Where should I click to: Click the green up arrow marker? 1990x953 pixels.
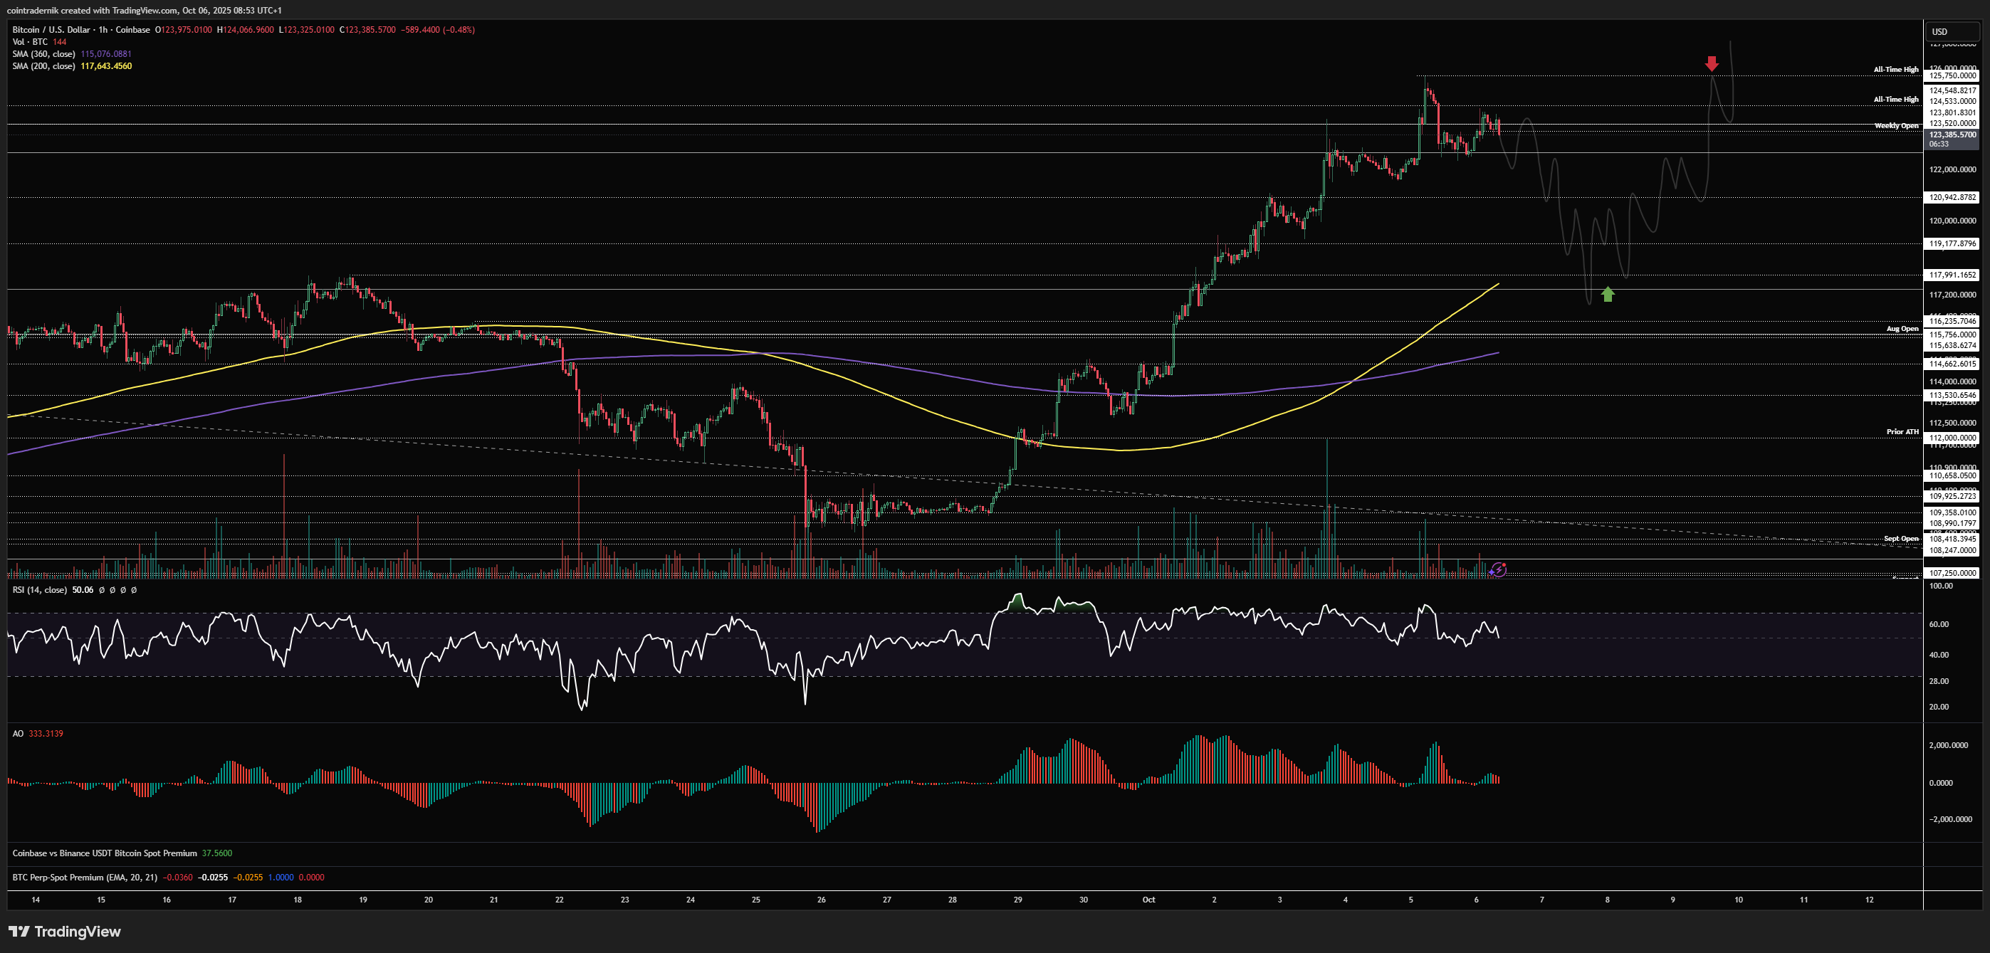coord(1608,294)
